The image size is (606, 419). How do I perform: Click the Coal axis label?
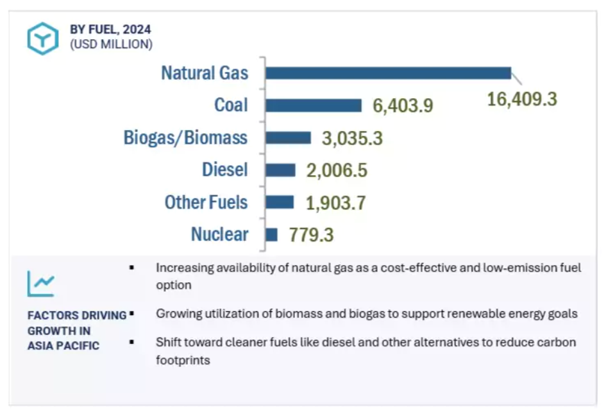[x=231, y=105]
